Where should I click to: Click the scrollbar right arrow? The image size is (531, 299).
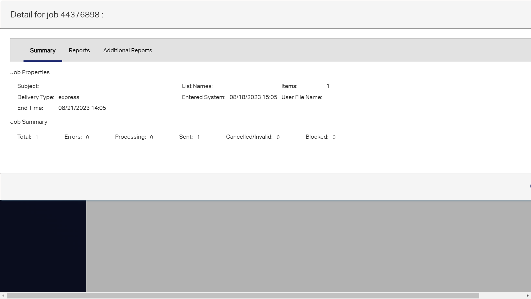527,295
